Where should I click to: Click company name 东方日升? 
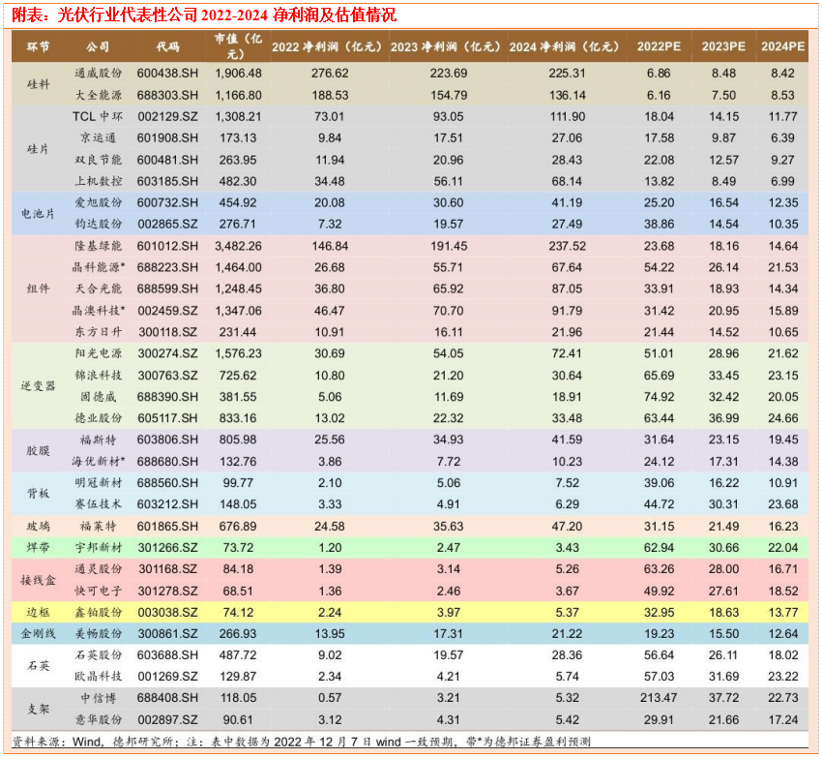tap(98, 332)
